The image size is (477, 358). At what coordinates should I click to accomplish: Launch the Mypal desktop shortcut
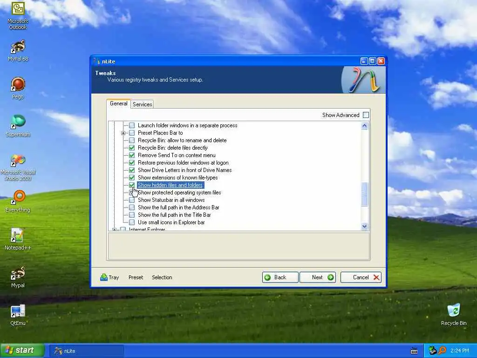pos(18,277)
